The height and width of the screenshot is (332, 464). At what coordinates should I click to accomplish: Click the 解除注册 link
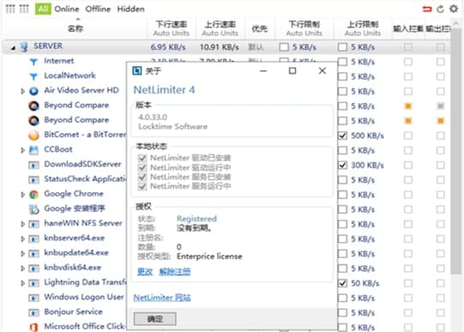pos(175,271)
